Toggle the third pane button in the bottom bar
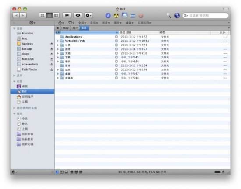241x189 pixels. click(66, 172)
